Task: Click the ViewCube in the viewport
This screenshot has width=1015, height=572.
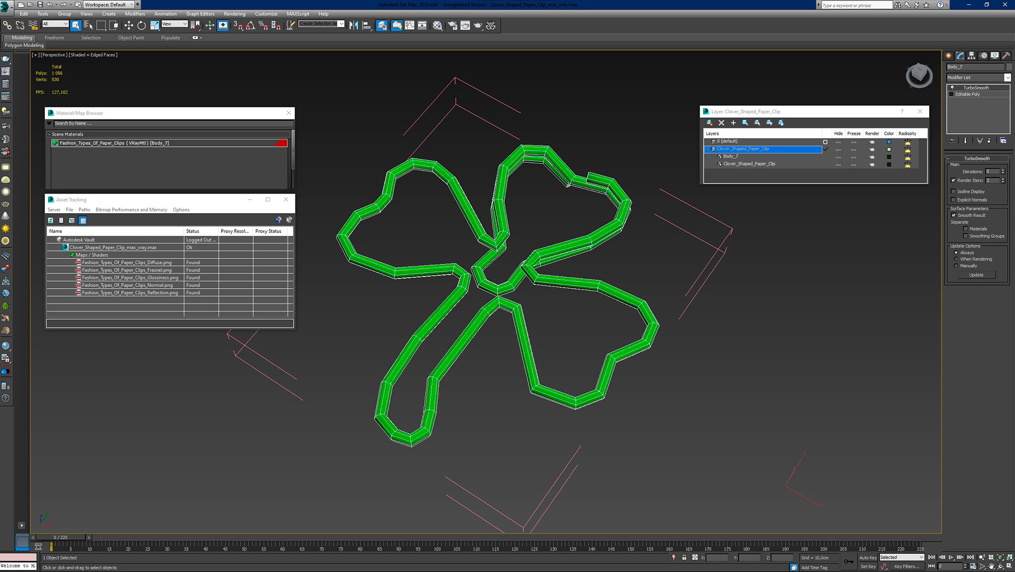Action: click(x=919, y=76)
